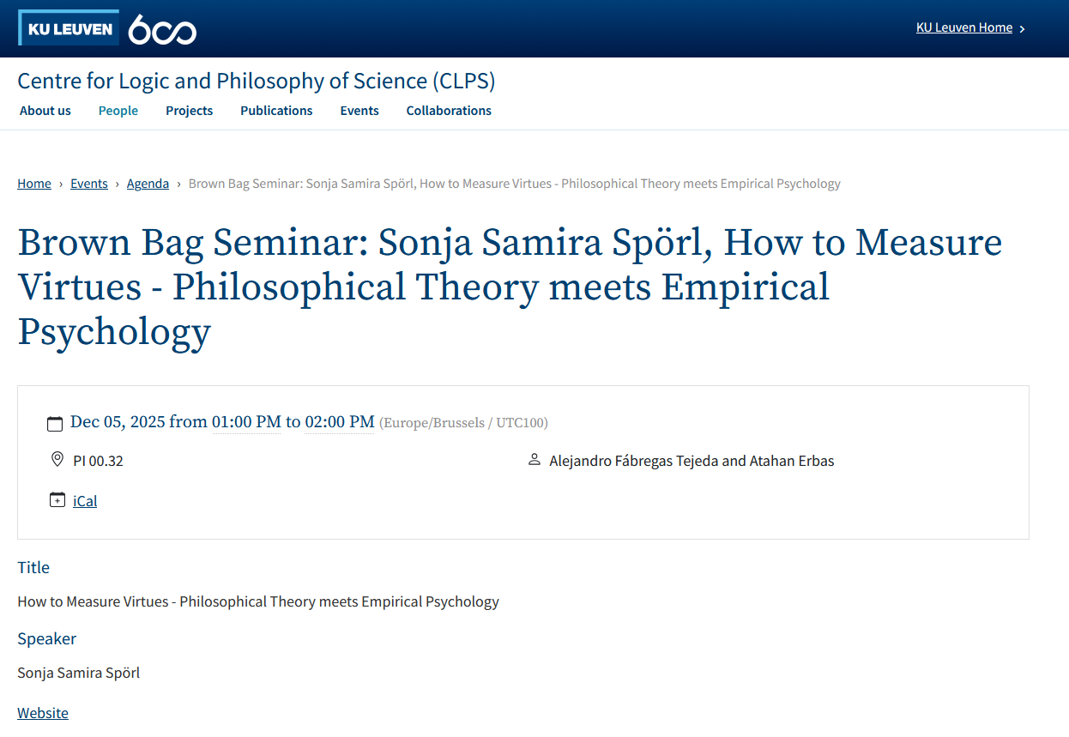Open the About us menu
The width and height of the screenshot is (1069, 737).
(x=45, y=111)
